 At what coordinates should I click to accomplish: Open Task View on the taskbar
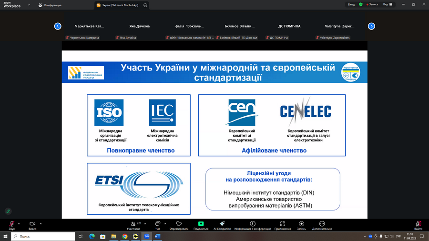(x=81, y=236)
